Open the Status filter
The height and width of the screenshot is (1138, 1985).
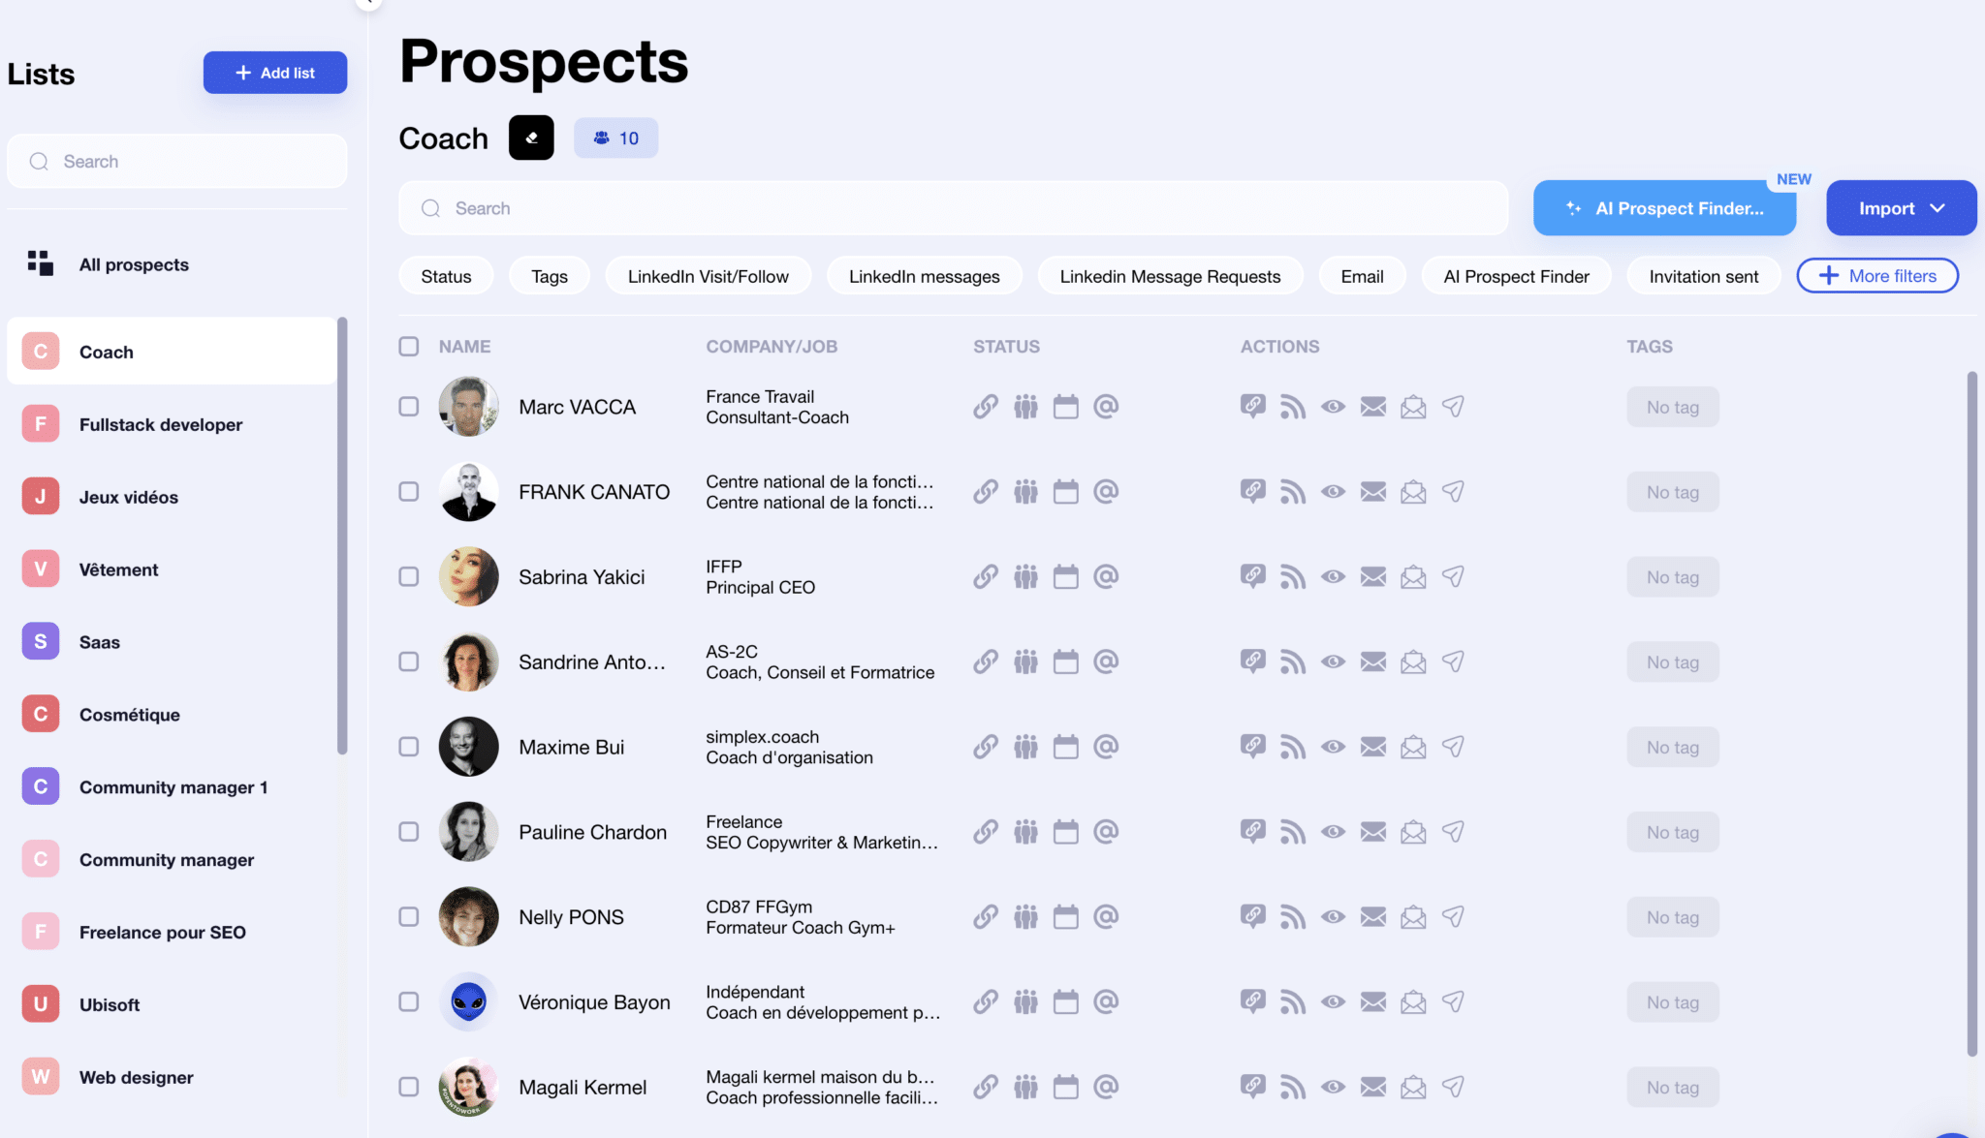(x=446, y=275)
